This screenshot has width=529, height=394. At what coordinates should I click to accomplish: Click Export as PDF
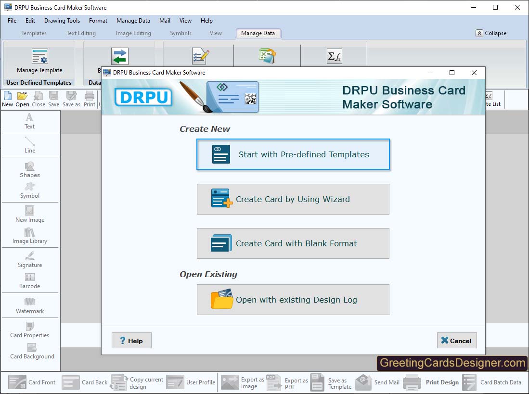pyautogui.click(x=287, y=383)
